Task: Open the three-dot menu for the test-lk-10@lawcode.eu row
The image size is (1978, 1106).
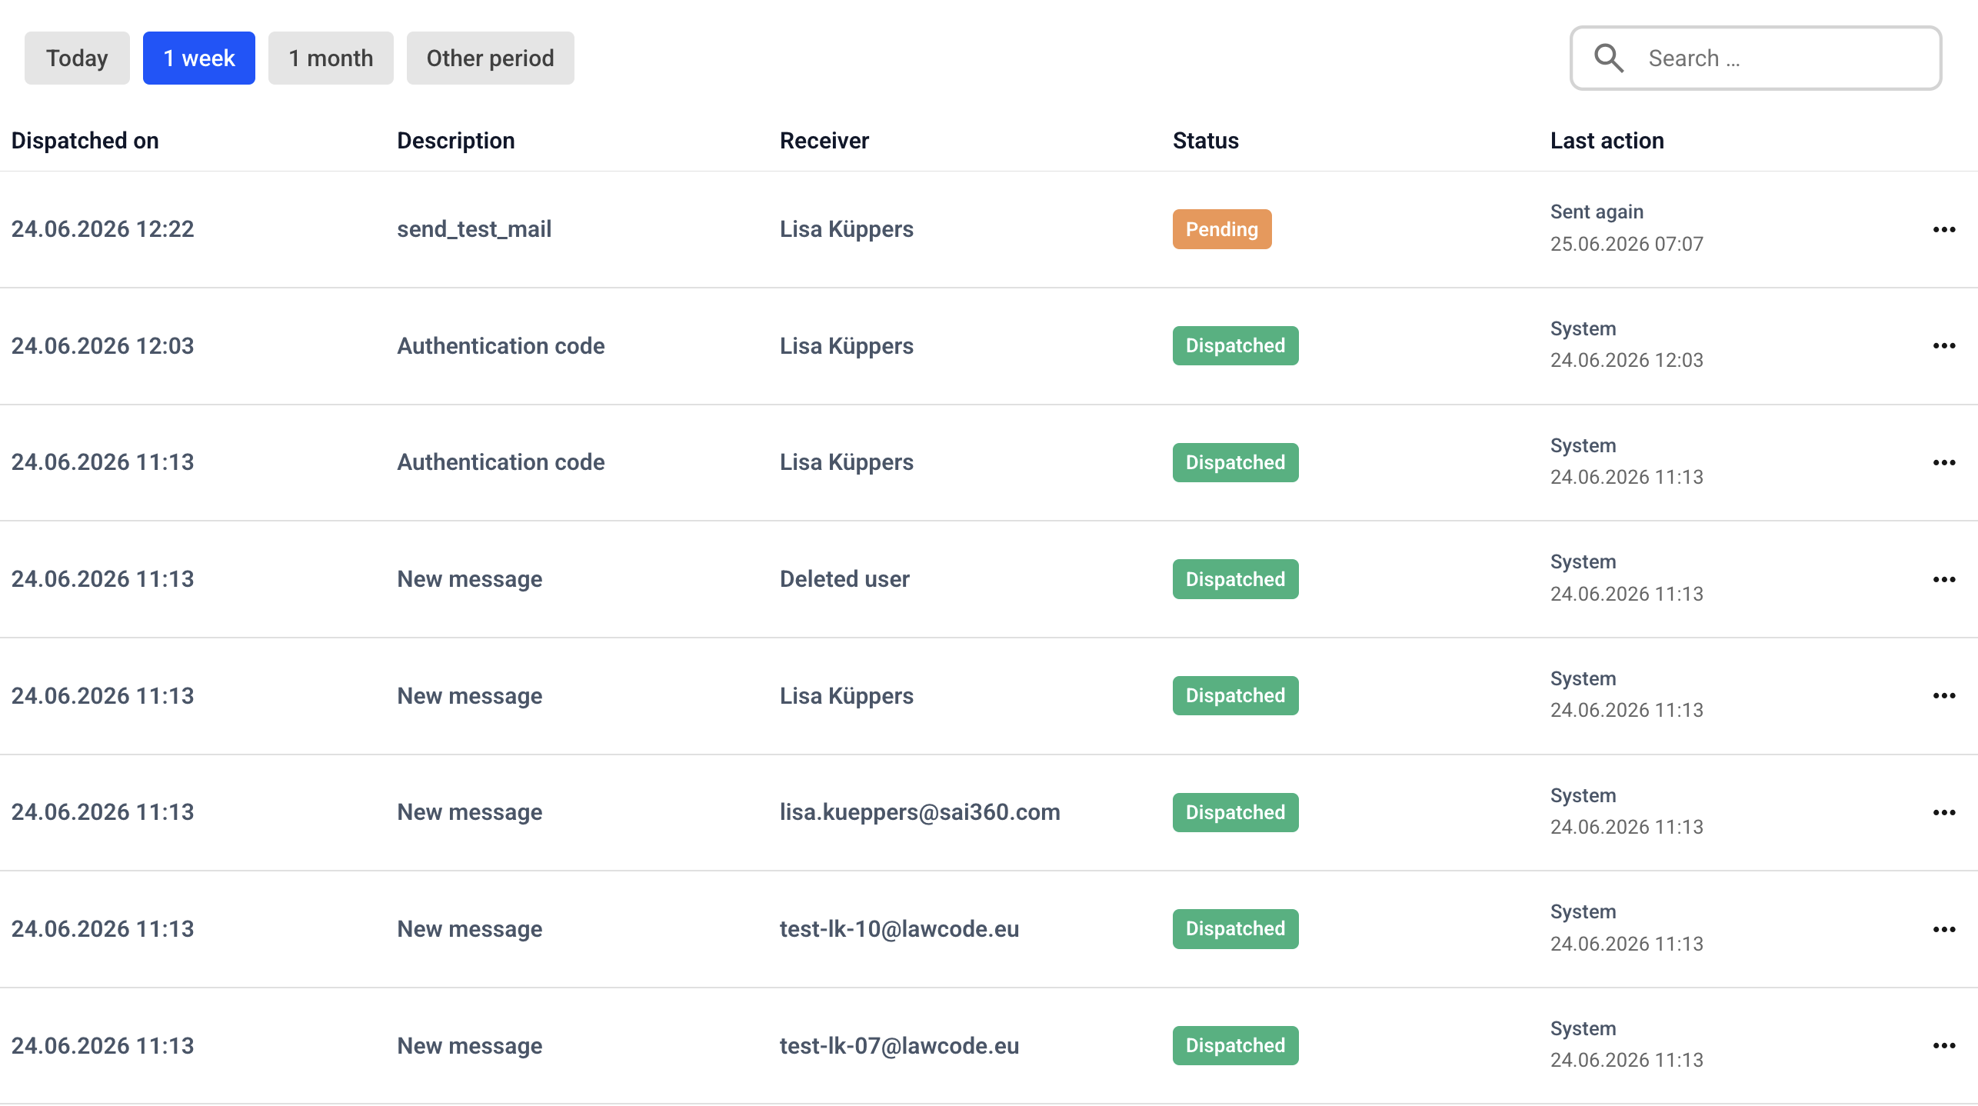Action: click(x=1944, y=929)
